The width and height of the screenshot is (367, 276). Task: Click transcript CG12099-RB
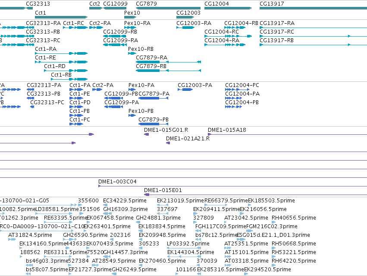(120, 32)
